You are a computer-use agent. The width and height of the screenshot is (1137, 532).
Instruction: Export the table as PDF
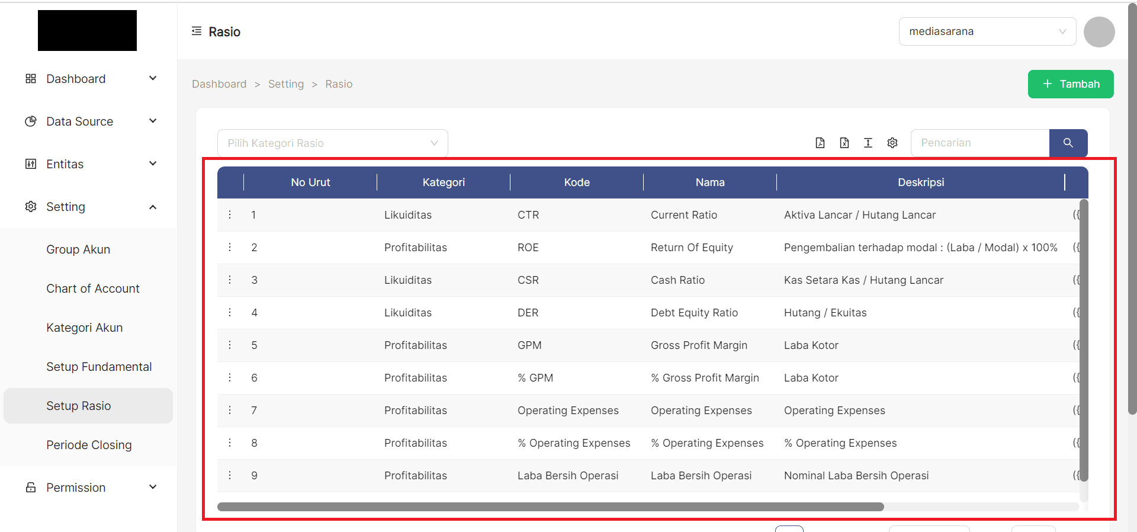coord(820,143)
